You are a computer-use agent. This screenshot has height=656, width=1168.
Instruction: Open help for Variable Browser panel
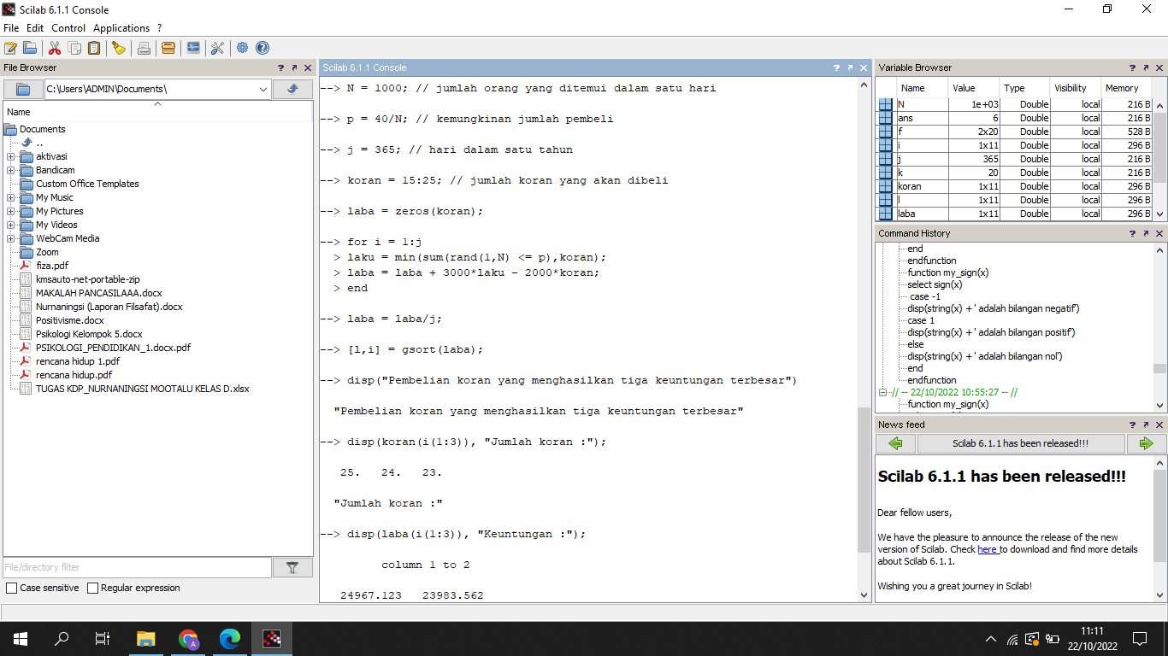1132,67
